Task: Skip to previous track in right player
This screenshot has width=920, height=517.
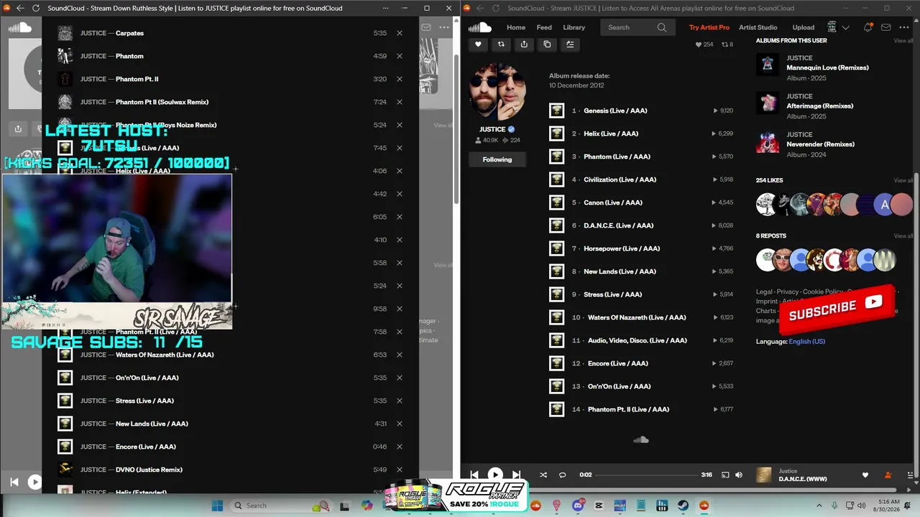Action: 474,475
